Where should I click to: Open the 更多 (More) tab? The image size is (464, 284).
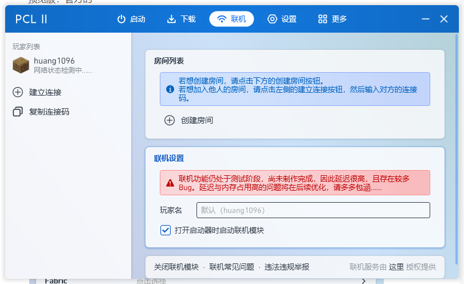click(x=332, y=19)
